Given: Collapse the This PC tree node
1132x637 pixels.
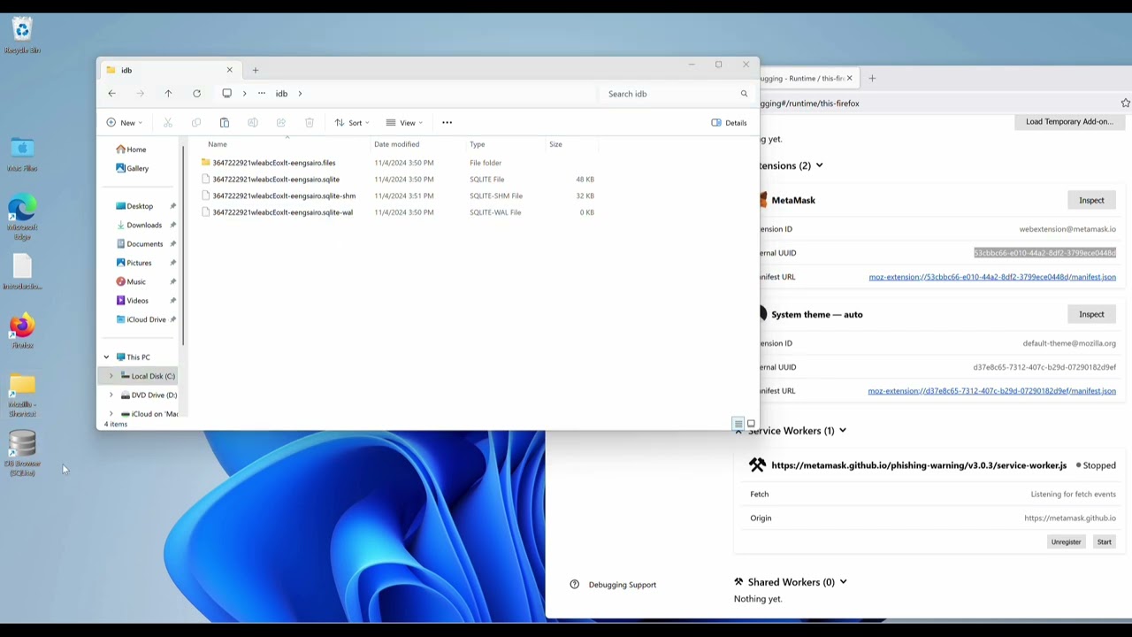Looking at the screenshot, I should tap(106, 357).
